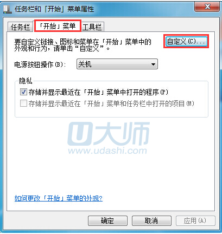This screenshot has height=234, width=222.
Task: Open the 工具栏 tab
Action: pos(92,27)
